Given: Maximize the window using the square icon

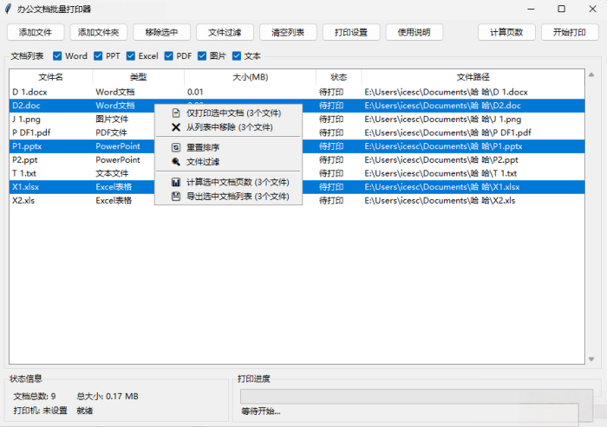Looking at the screenshot, I should pos(561,9).
